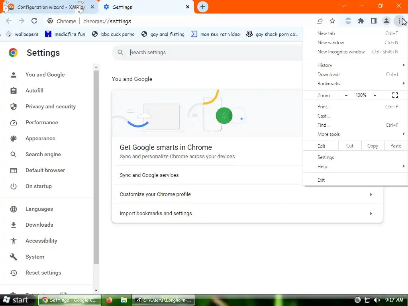408x306 pixels.
Task: Expand Customize your Chrome profile arrow
Action: (371, 194)
